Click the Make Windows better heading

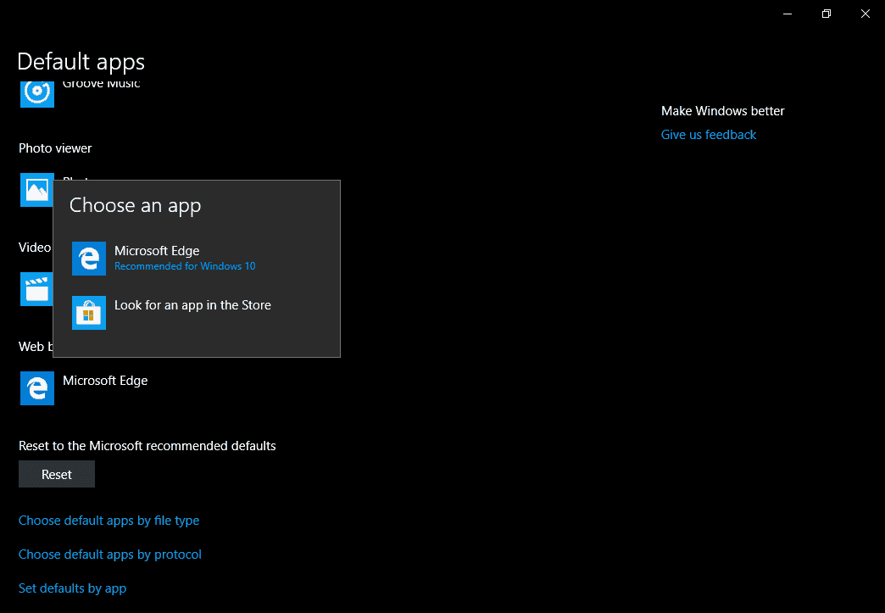[x=722, y=110]
